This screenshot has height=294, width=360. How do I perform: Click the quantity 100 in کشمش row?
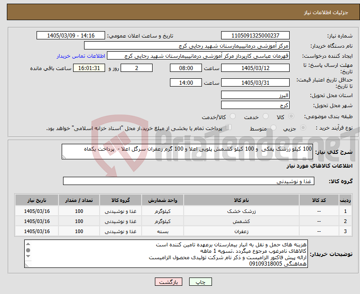coord(79,221)
